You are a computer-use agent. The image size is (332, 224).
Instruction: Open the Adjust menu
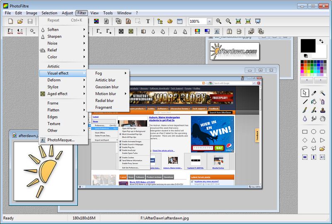67,13
